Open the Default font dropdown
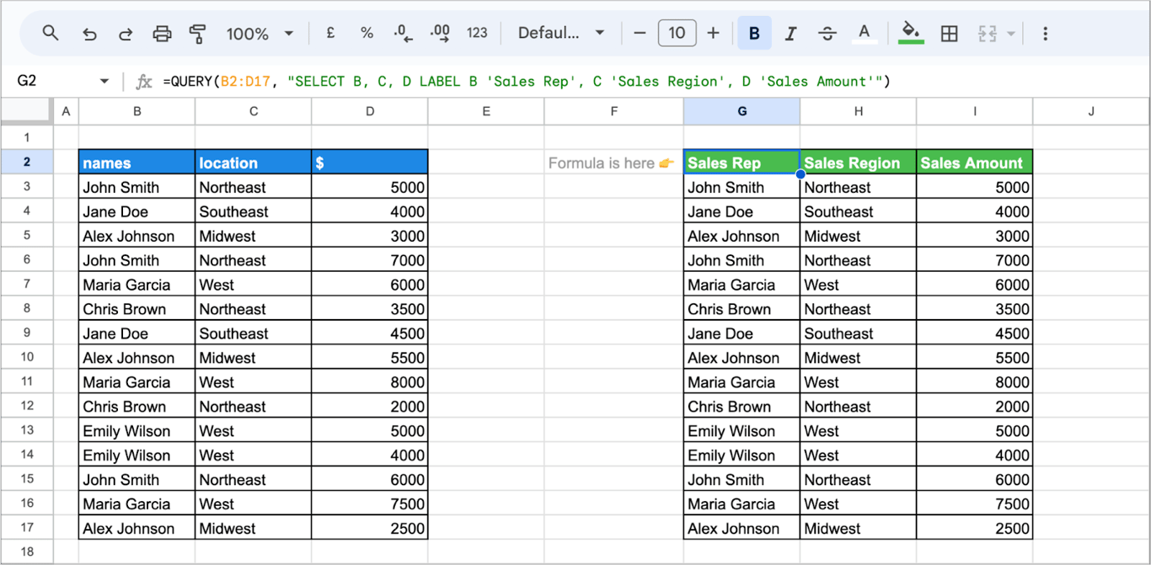 tap(561, 33)
